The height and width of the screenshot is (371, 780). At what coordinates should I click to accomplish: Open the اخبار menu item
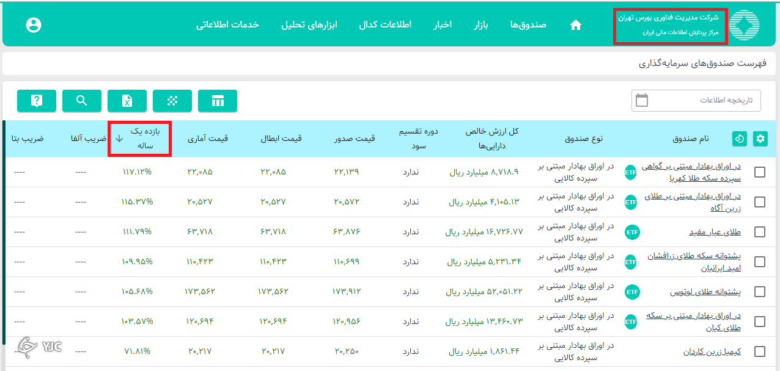pyautogui.click(x=443, y=25)
